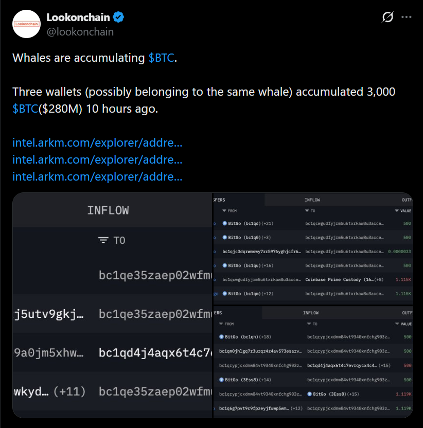This screenshot has width=423, height=428.
Task: Click the Lookonchain display name
Action: tap(79, 17)
